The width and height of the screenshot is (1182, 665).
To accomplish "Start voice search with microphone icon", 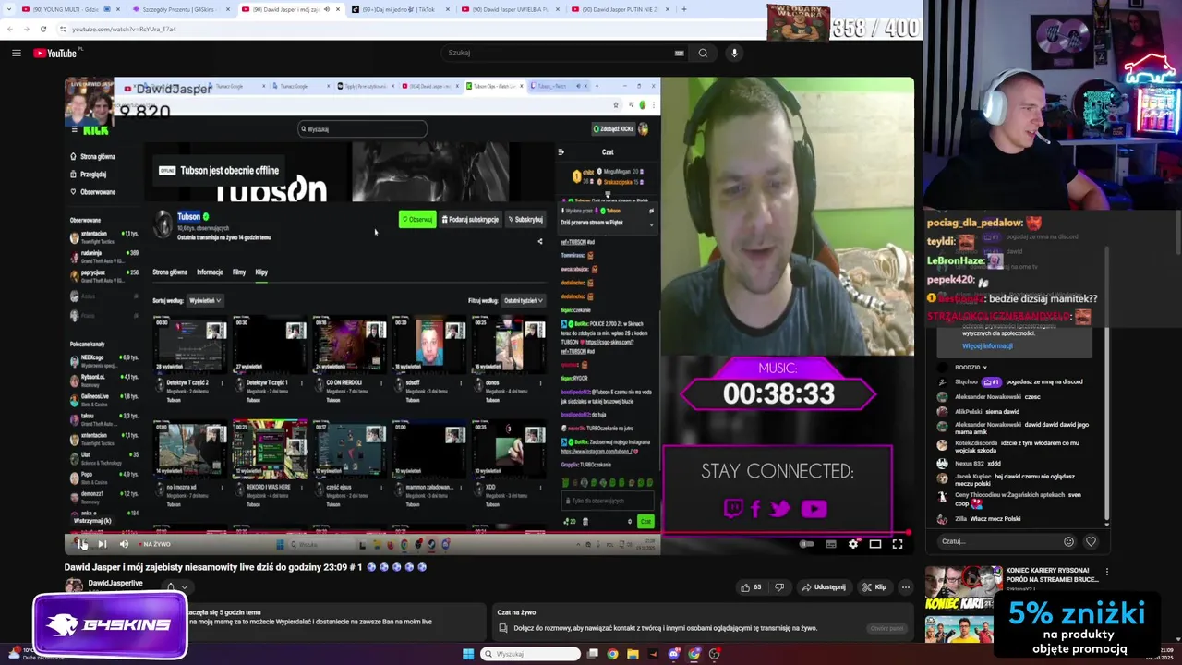I will (x=734, y=53).
